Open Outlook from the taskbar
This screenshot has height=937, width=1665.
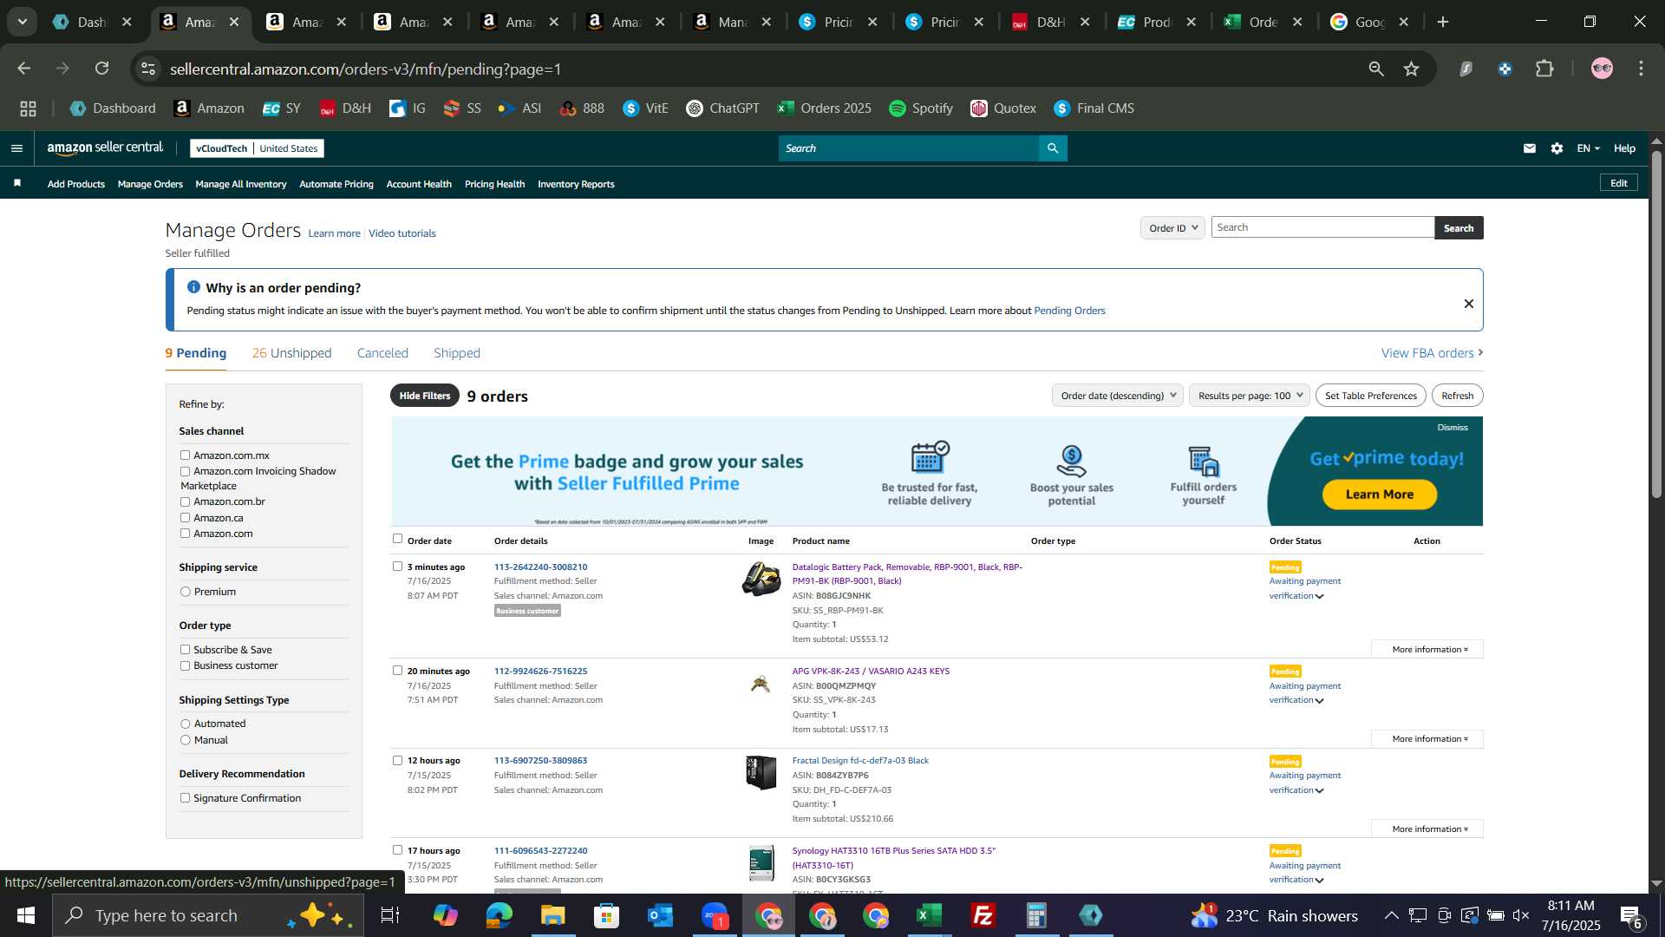(x=661, y=915)
